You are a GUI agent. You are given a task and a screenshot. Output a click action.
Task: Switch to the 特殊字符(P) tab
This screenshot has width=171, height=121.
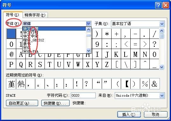tap(35, 15)
